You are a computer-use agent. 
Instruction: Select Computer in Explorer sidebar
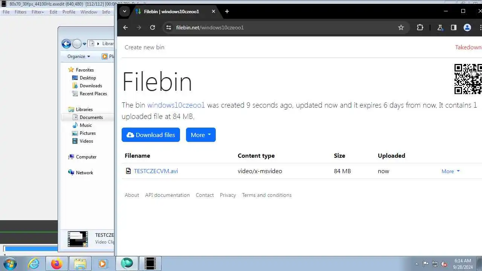tap(86, 157)
